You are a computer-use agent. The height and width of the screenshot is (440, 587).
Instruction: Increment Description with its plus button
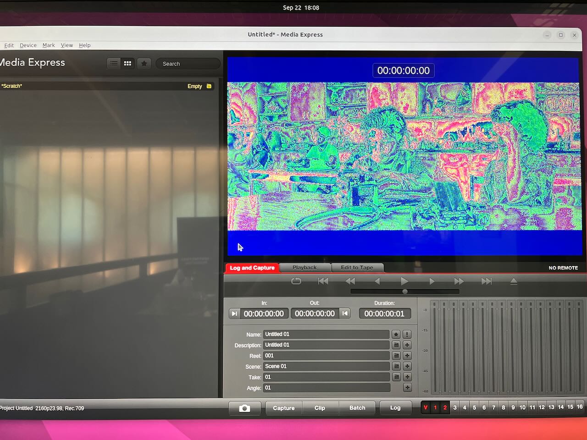[x=407, y=345]
